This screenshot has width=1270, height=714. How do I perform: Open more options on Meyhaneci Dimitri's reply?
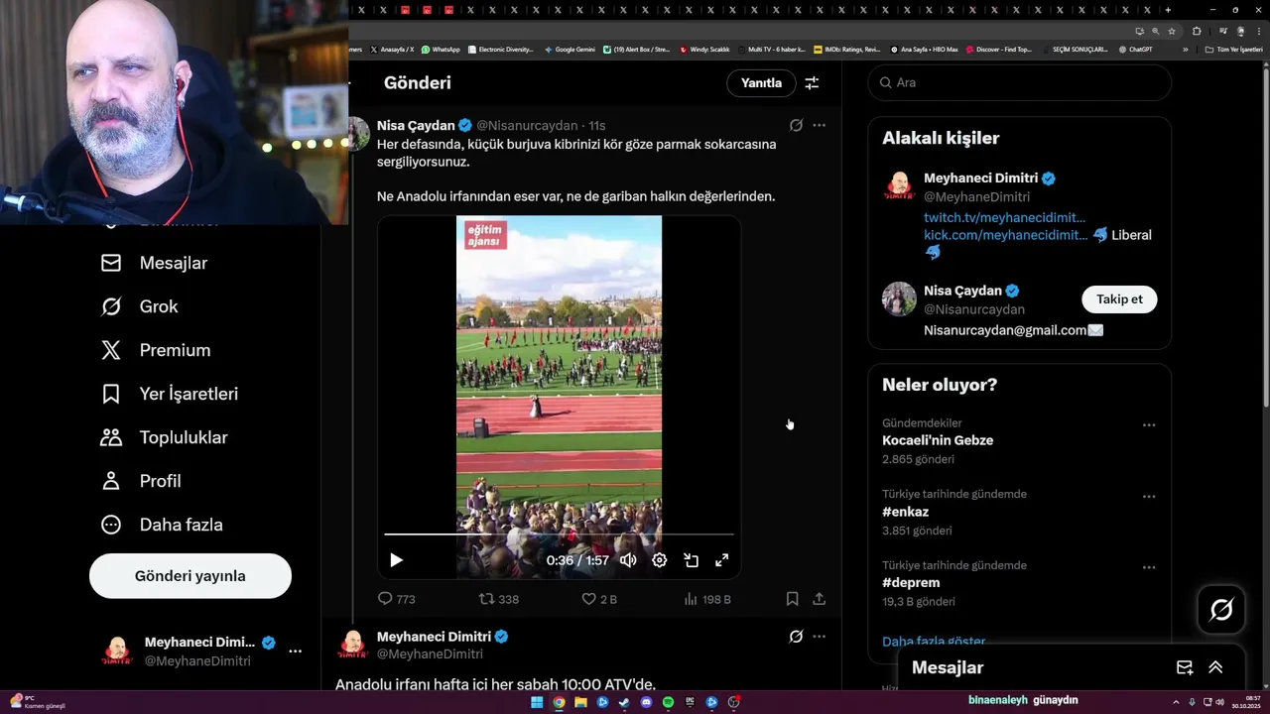819,637
